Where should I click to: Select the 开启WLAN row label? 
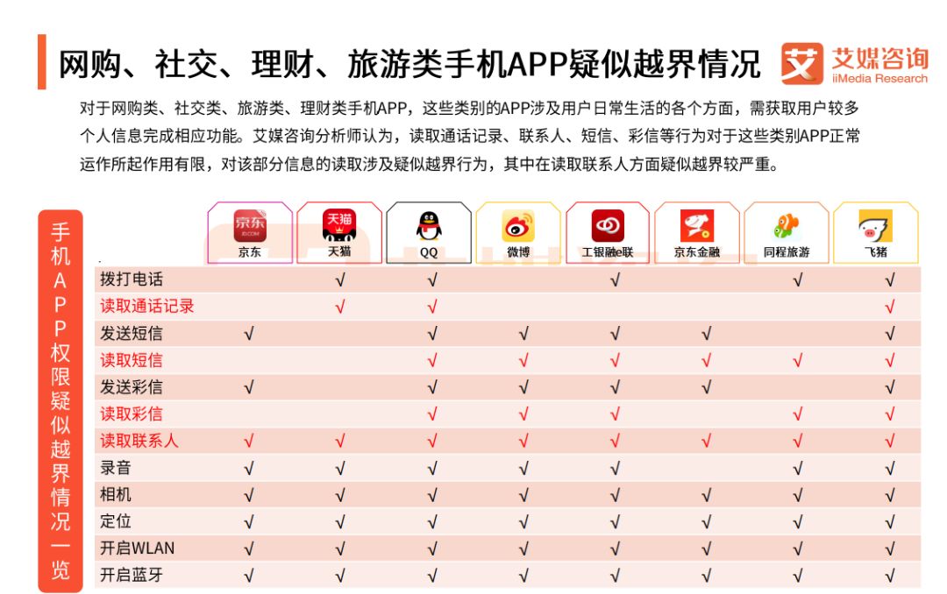point(137,548)
